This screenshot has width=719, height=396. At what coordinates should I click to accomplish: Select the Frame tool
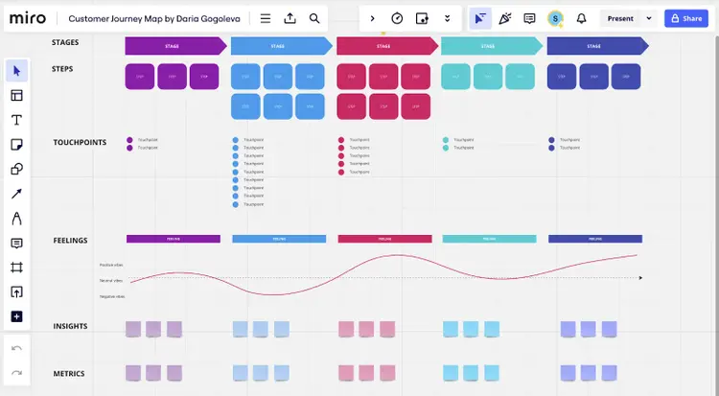click(x=17, y=268)
